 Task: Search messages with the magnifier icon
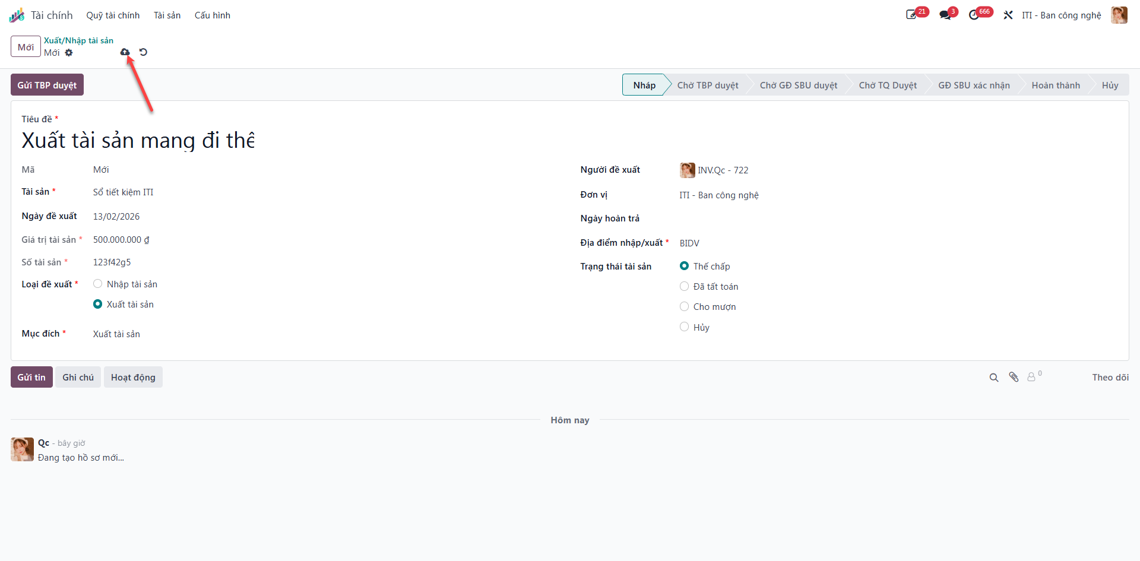click(x=994, y=378)
